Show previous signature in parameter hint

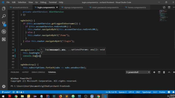coord(42,50)
